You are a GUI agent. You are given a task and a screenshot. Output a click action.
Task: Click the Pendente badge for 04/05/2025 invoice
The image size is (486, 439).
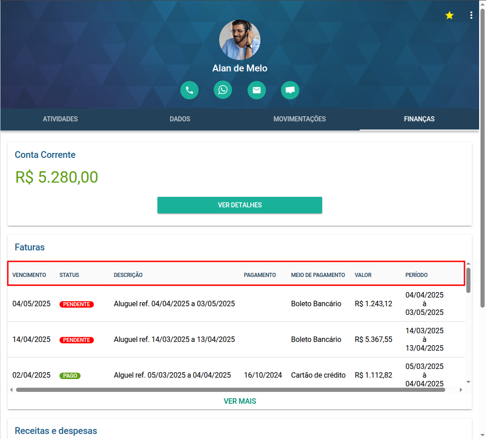(76, 304)
